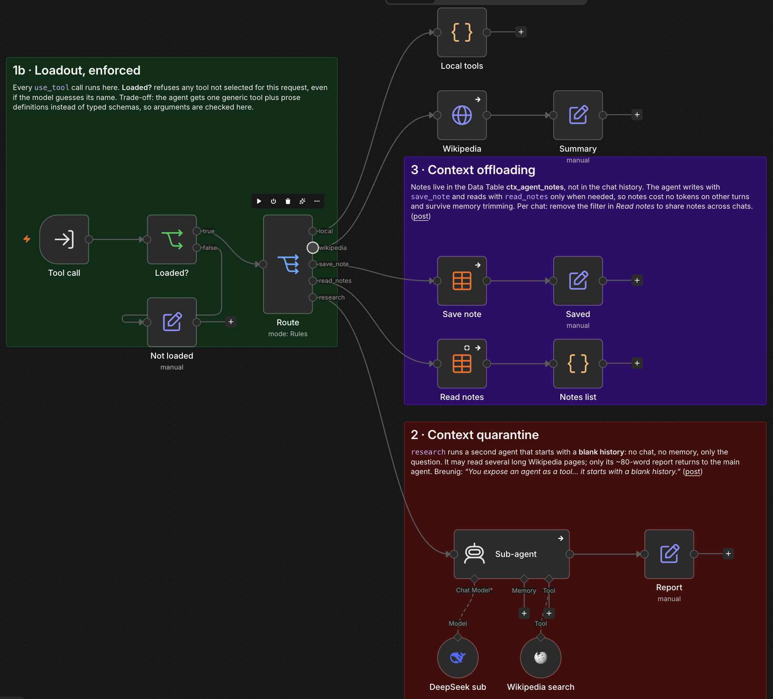Run the Route node with the play icon
Viewport: 773px width, 699px height.
point(259,201)
